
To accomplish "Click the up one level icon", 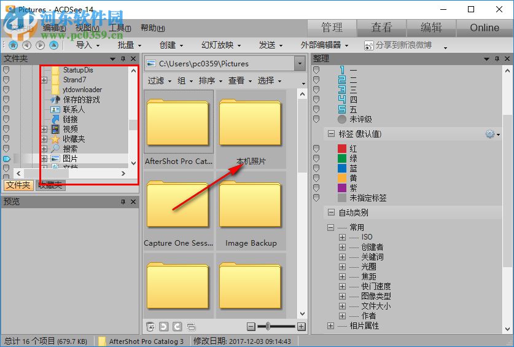I will pyautogui.click(x=54, y=45).
